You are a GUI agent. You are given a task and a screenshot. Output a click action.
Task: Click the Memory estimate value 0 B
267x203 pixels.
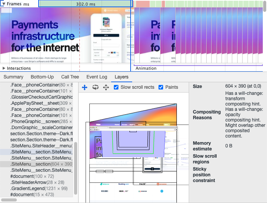pos(229,146)
